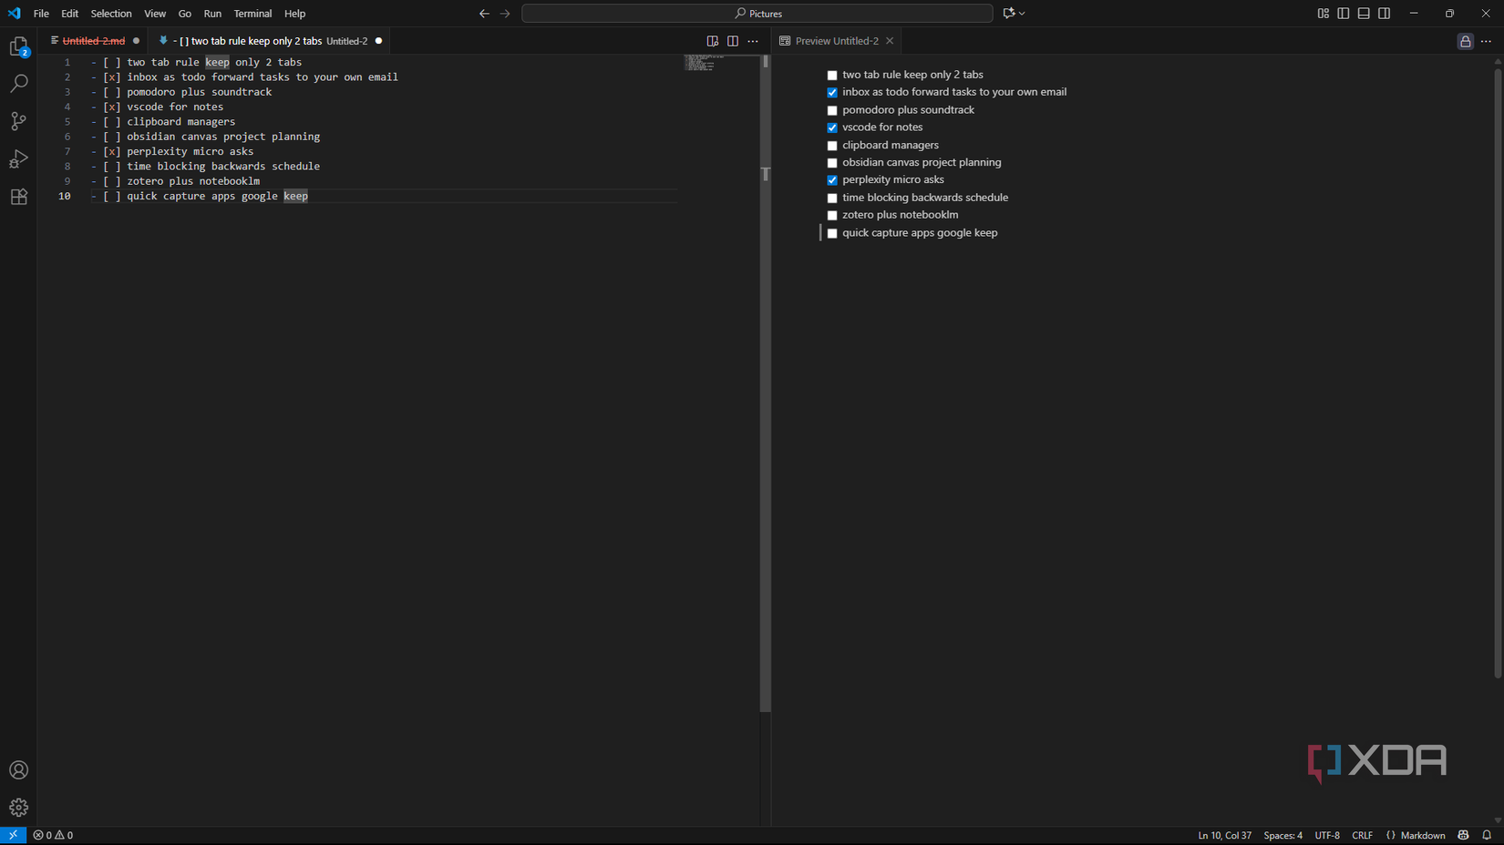
Task: Open the Extensions view
Action: pos(18,197)
